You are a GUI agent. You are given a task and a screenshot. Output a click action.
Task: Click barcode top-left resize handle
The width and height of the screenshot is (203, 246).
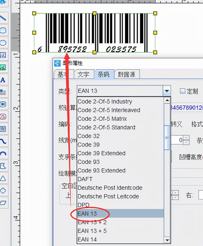[x=34, y=13]
